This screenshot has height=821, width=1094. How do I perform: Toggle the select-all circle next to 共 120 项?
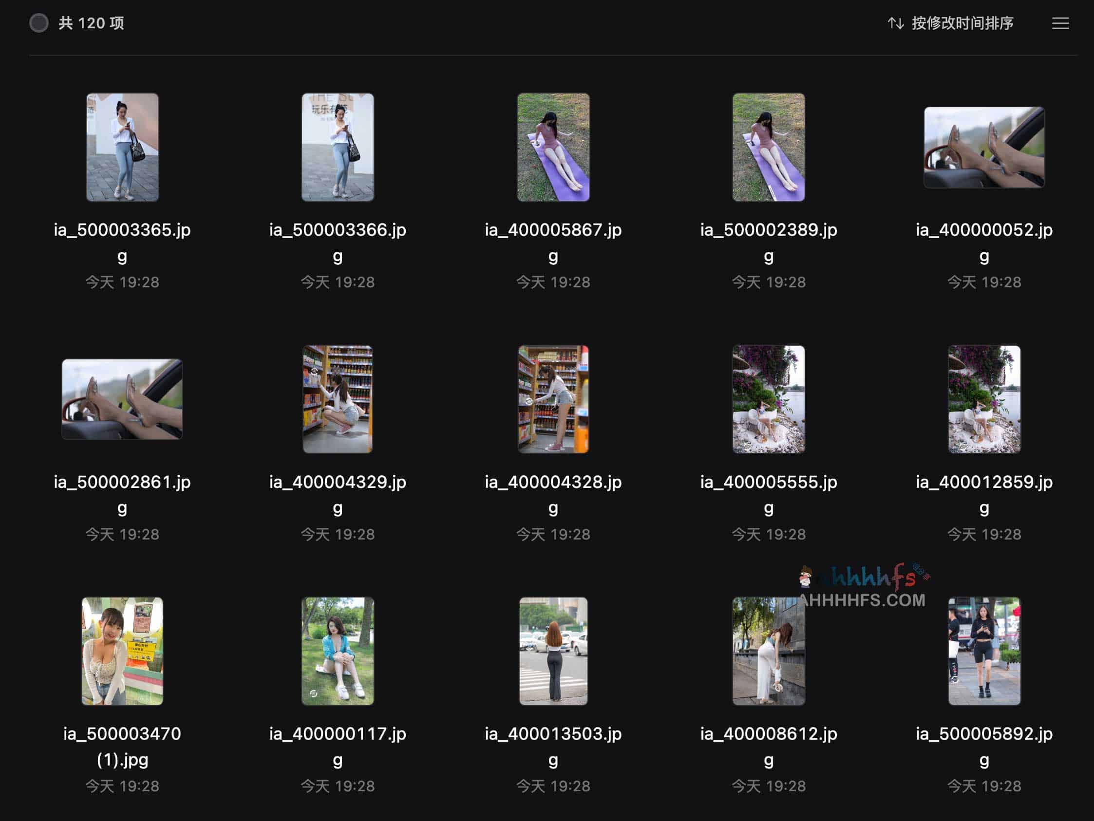[38, 23]
